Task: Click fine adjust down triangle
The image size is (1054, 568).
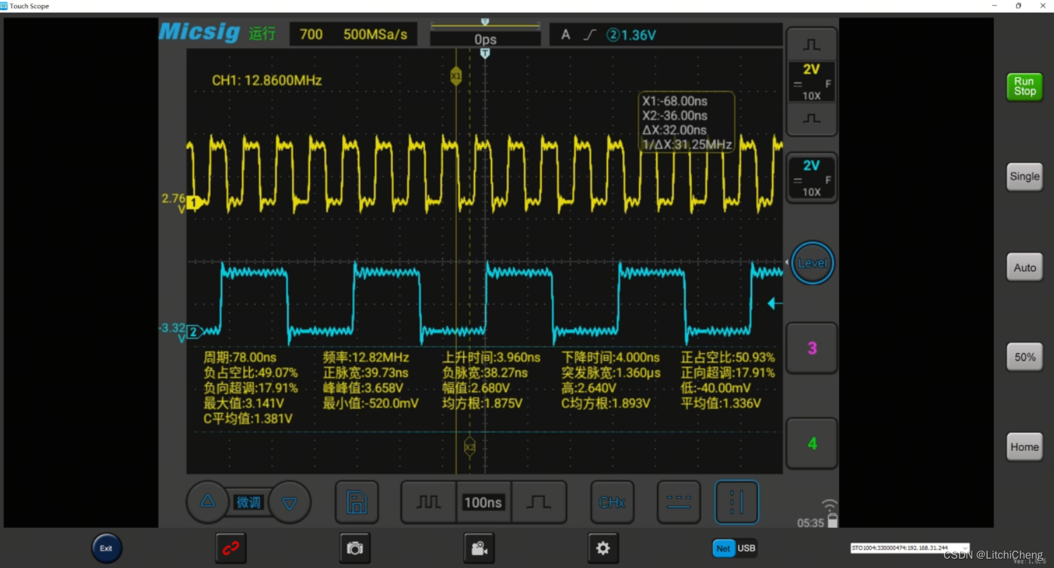Action: pos(289,502)
